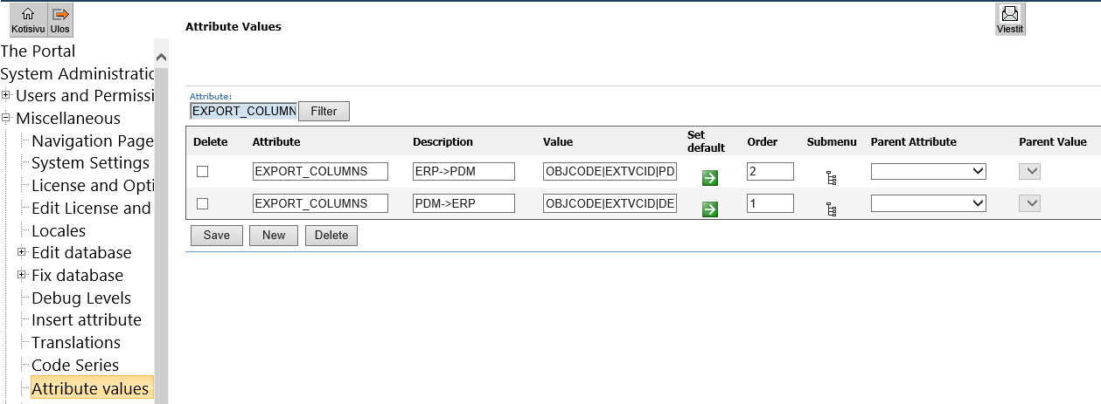
Task: Click Set default arrow for PDM->ERP row
Action: click(710, 209)
